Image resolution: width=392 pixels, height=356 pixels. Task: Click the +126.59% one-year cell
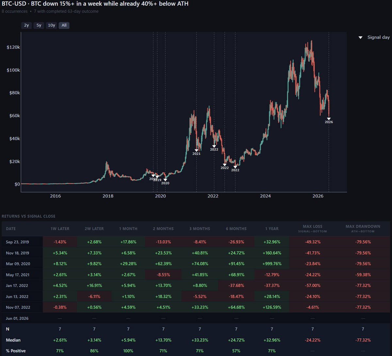click(x=272, y=307)
